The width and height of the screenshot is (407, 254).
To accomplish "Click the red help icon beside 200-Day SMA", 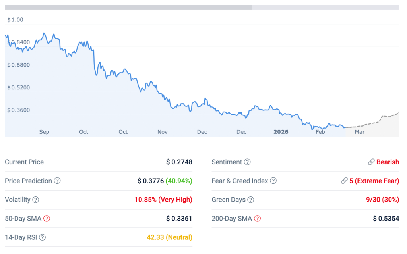I will [x=257, y=219].
